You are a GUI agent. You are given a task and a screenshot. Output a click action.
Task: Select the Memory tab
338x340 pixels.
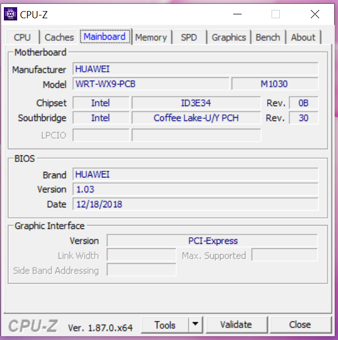pyautogui.click(x=151, y=37)
